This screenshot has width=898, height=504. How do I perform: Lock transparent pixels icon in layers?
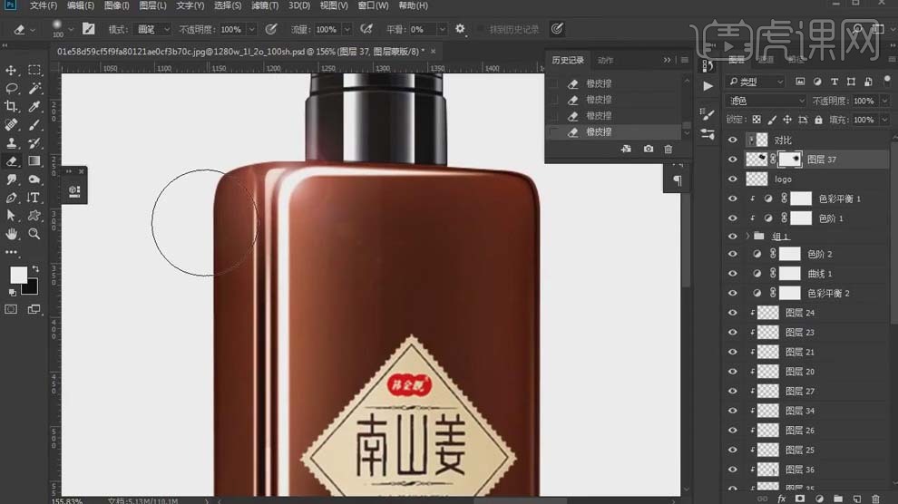pos(756,120)
